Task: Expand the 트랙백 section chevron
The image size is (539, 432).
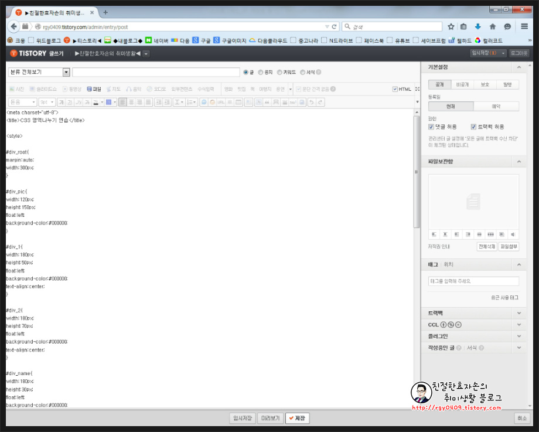Action: click(x=519, y=313)
